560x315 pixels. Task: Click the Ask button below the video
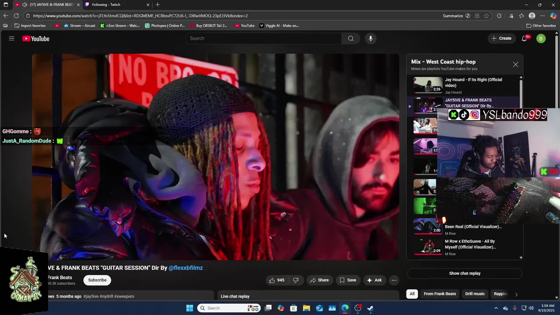374,280
